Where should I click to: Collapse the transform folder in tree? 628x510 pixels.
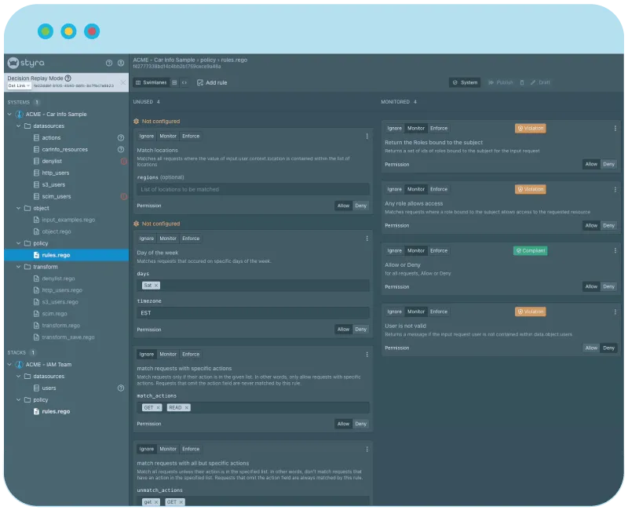click(18, 267)
